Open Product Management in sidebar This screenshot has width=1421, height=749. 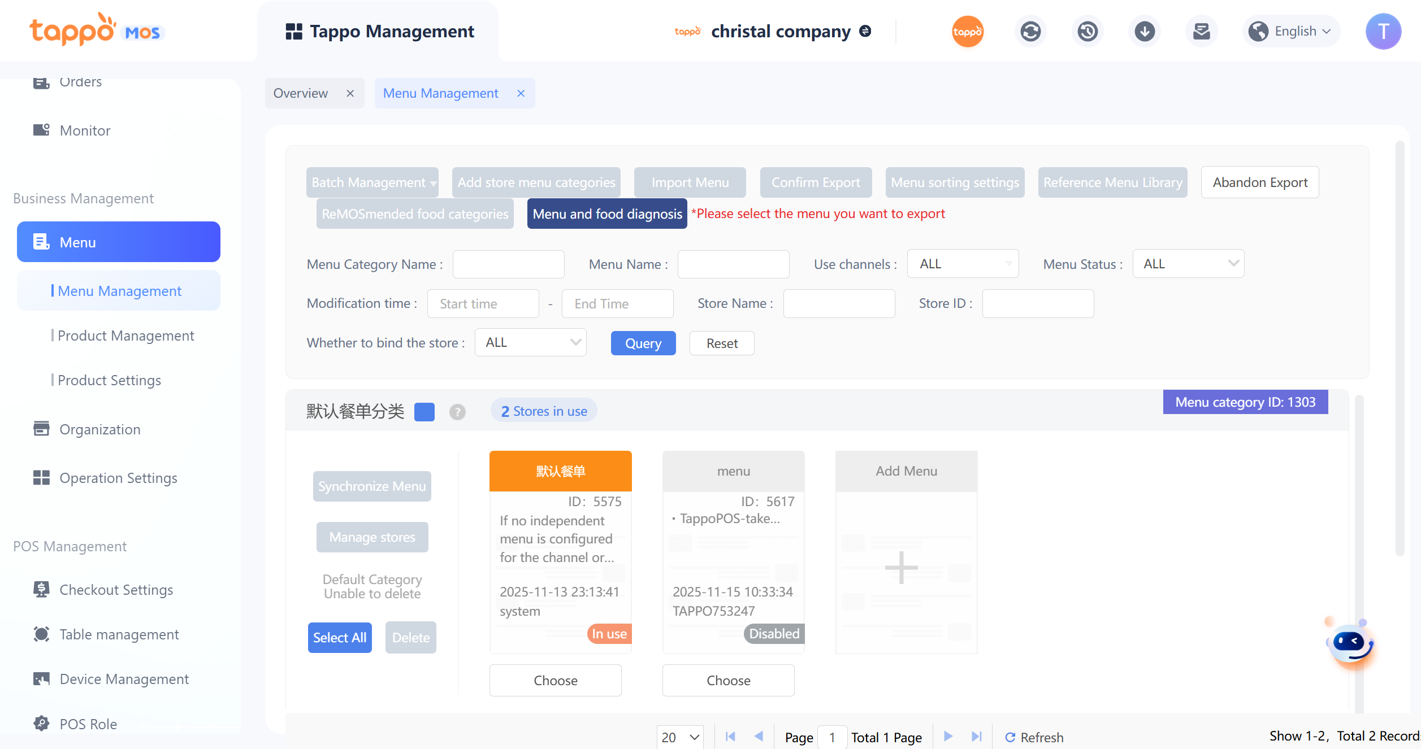pos(125,336)
